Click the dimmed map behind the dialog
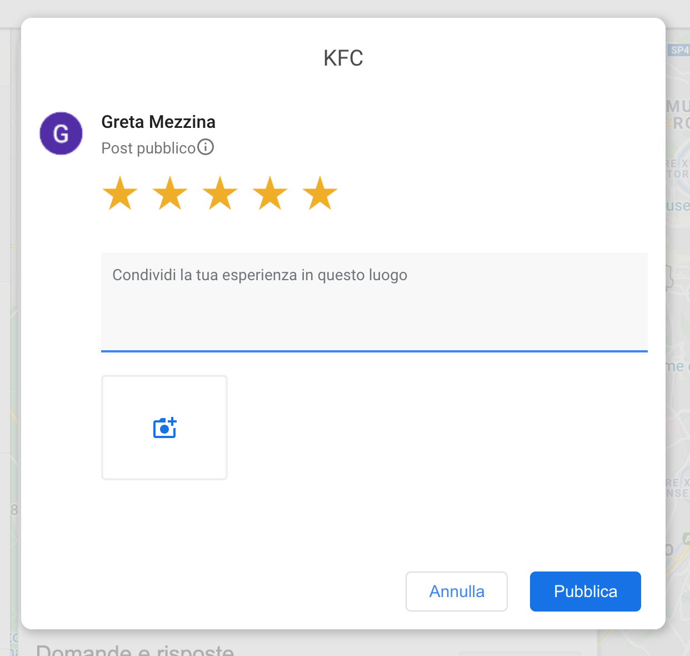Screen dimensions: 690x656 [678, 334]
